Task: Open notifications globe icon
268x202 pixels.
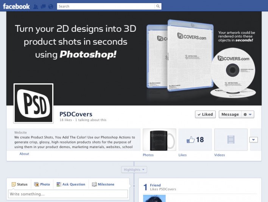Action: click(x=51, y=6)
